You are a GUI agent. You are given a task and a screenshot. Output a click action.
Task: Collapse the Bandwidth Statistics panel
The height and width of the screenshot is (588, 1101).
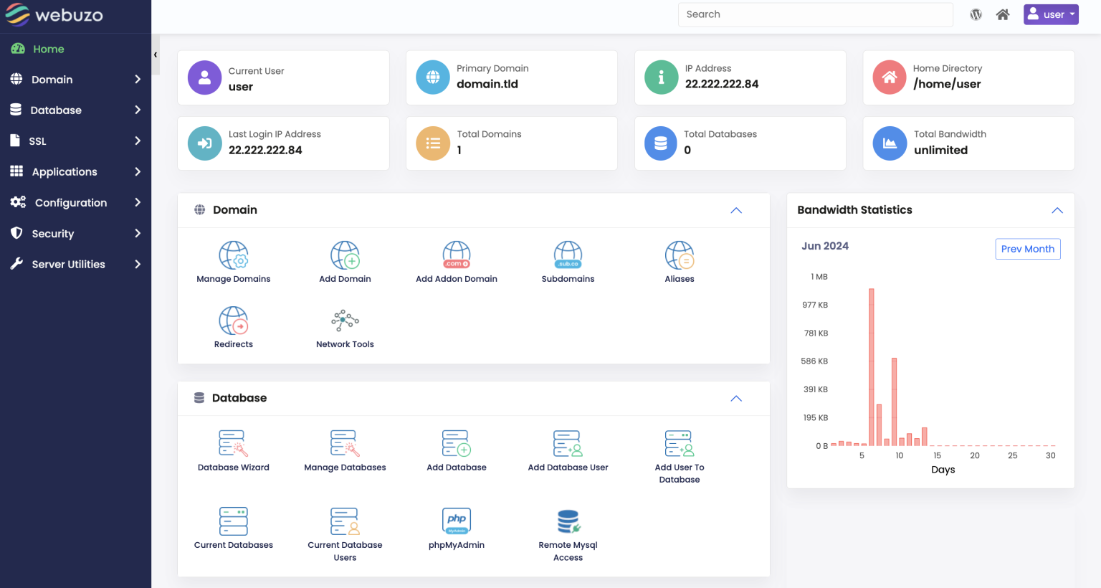click(x=1057, y=210)
